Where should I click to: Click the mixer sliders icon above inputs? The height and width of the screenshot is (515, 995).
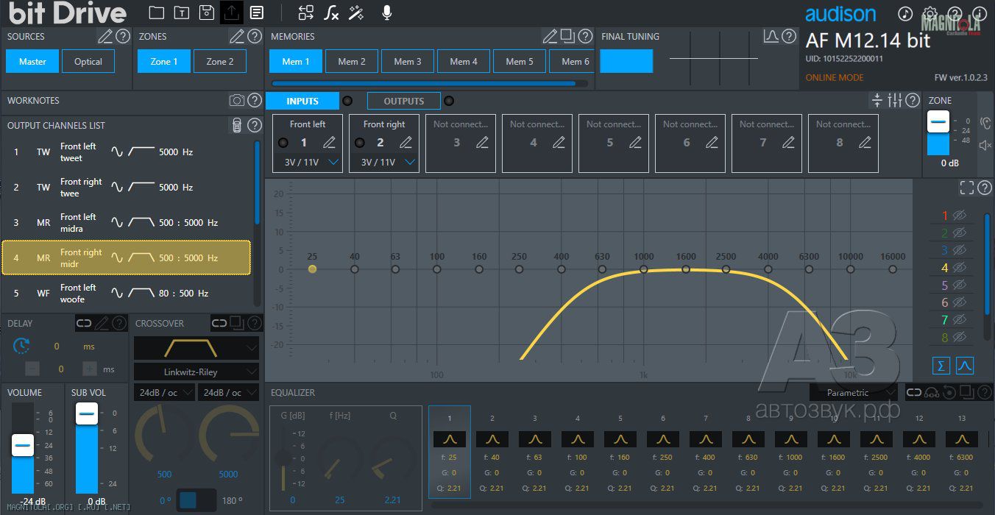[x=895, y=101]
